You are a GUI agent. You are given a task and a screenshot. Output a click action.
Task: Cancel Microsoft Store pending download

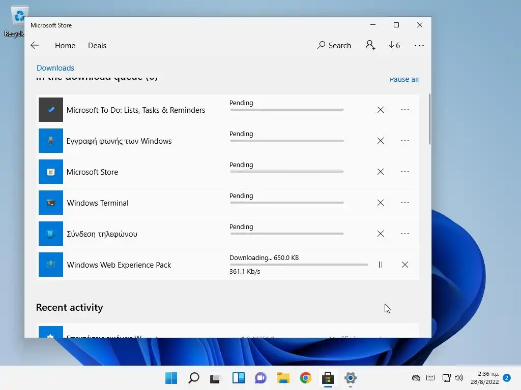pos(381,172)
